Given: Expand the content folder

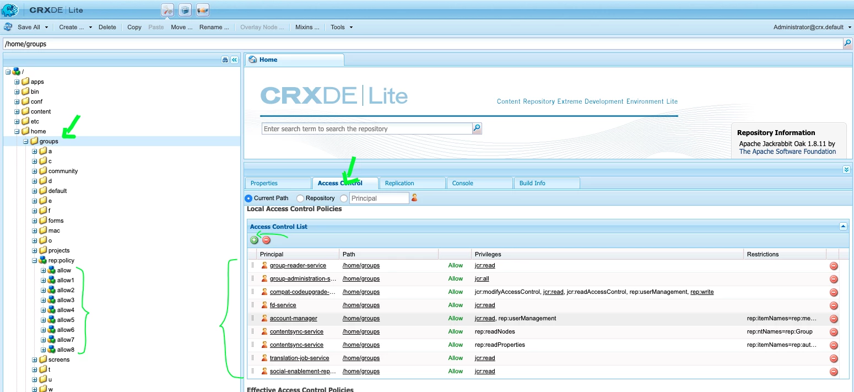Looking at the screenshot, I should coord(17,111).
